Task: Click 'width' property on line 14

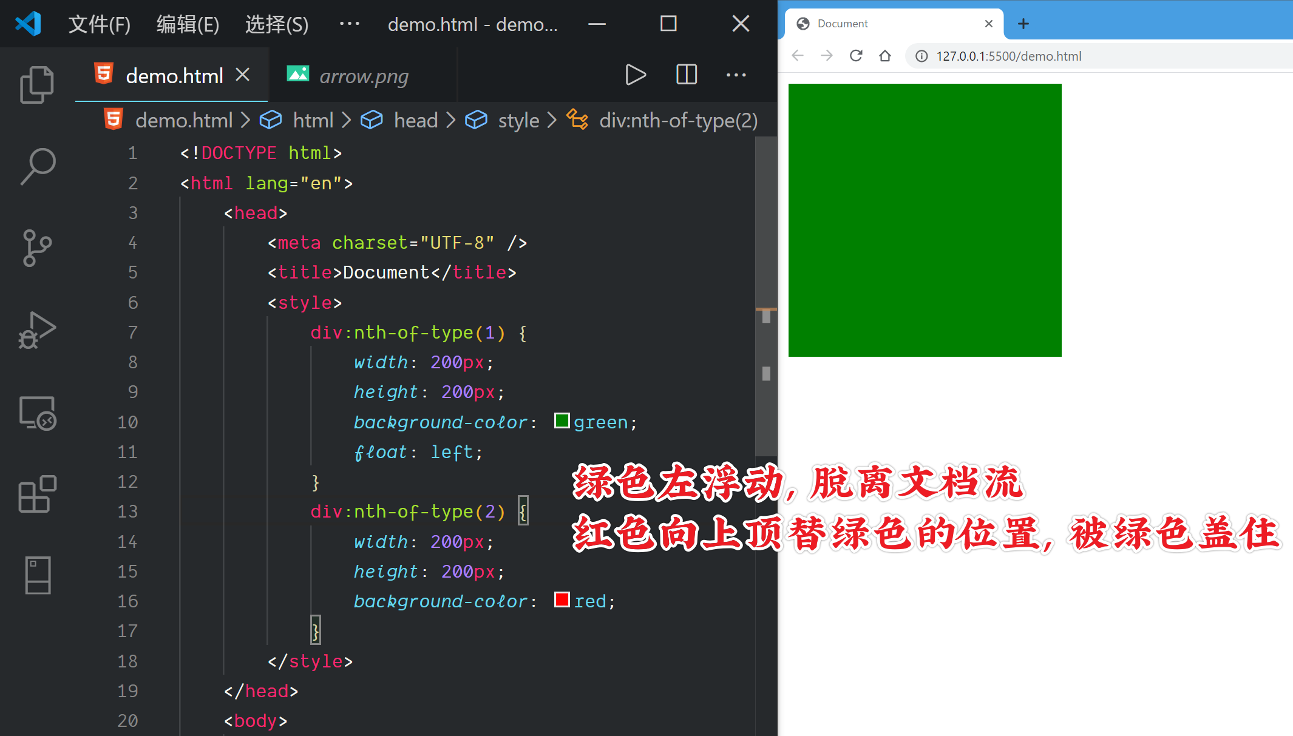Action: click(x=380, y=541)
